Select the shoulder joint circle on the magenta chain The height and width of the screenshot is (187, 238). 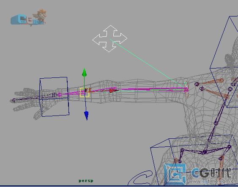coord(186,89)
